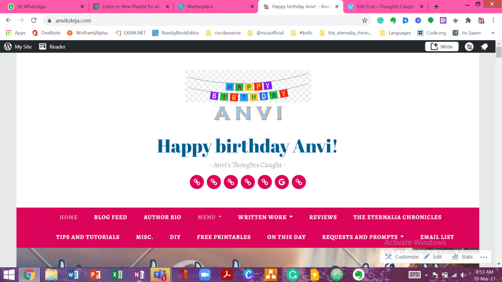Viewport: 502px width, 282px height.
Task: Open Chrome extensions puzzle icon
Action: click(468, 21)
